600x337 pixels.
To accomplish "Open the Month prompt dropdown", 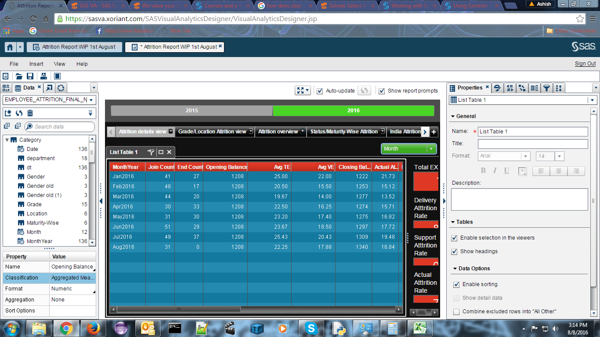I will [x=409, y=149].
